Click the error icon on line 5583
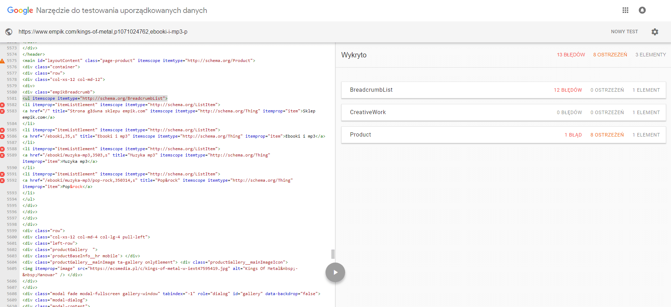Viewport: 671px width, 307px height. coord(2,111)
